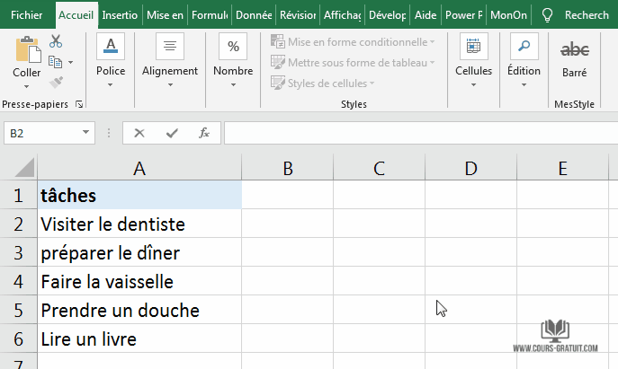618x369 pixels.
Task: Open the MonOnglet custom tab
Action: tap(508, 15)
